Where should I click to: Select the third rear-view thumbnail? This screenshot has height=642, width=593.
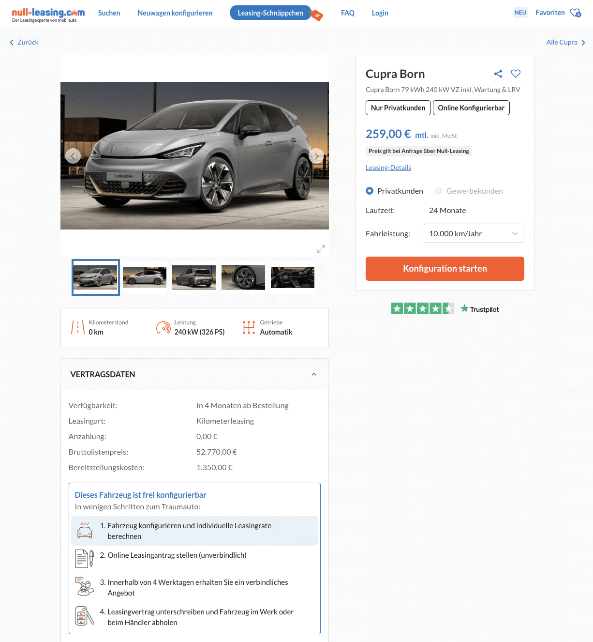tap(194, 277)
